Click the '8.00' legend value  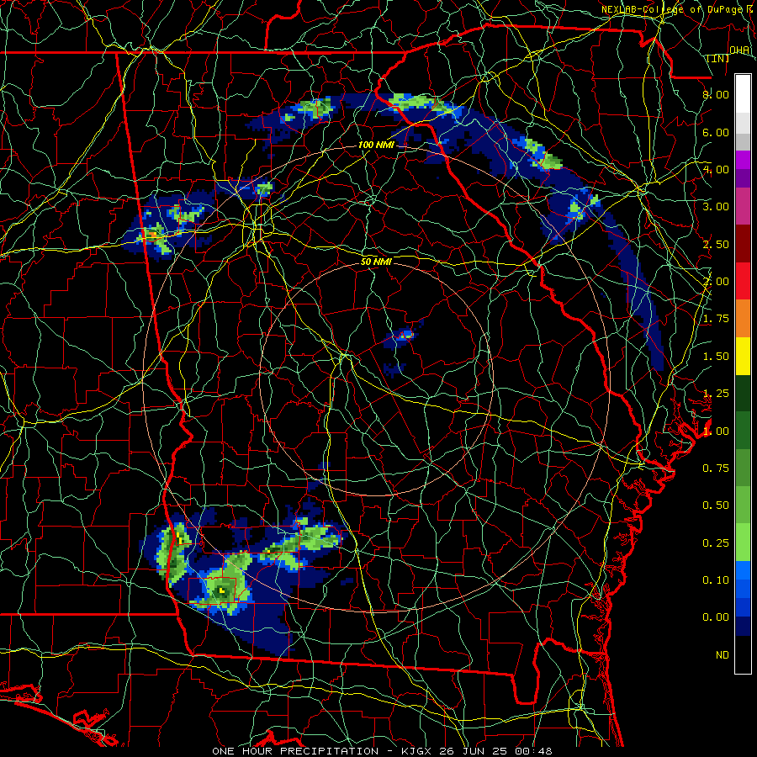coord(716,94)
